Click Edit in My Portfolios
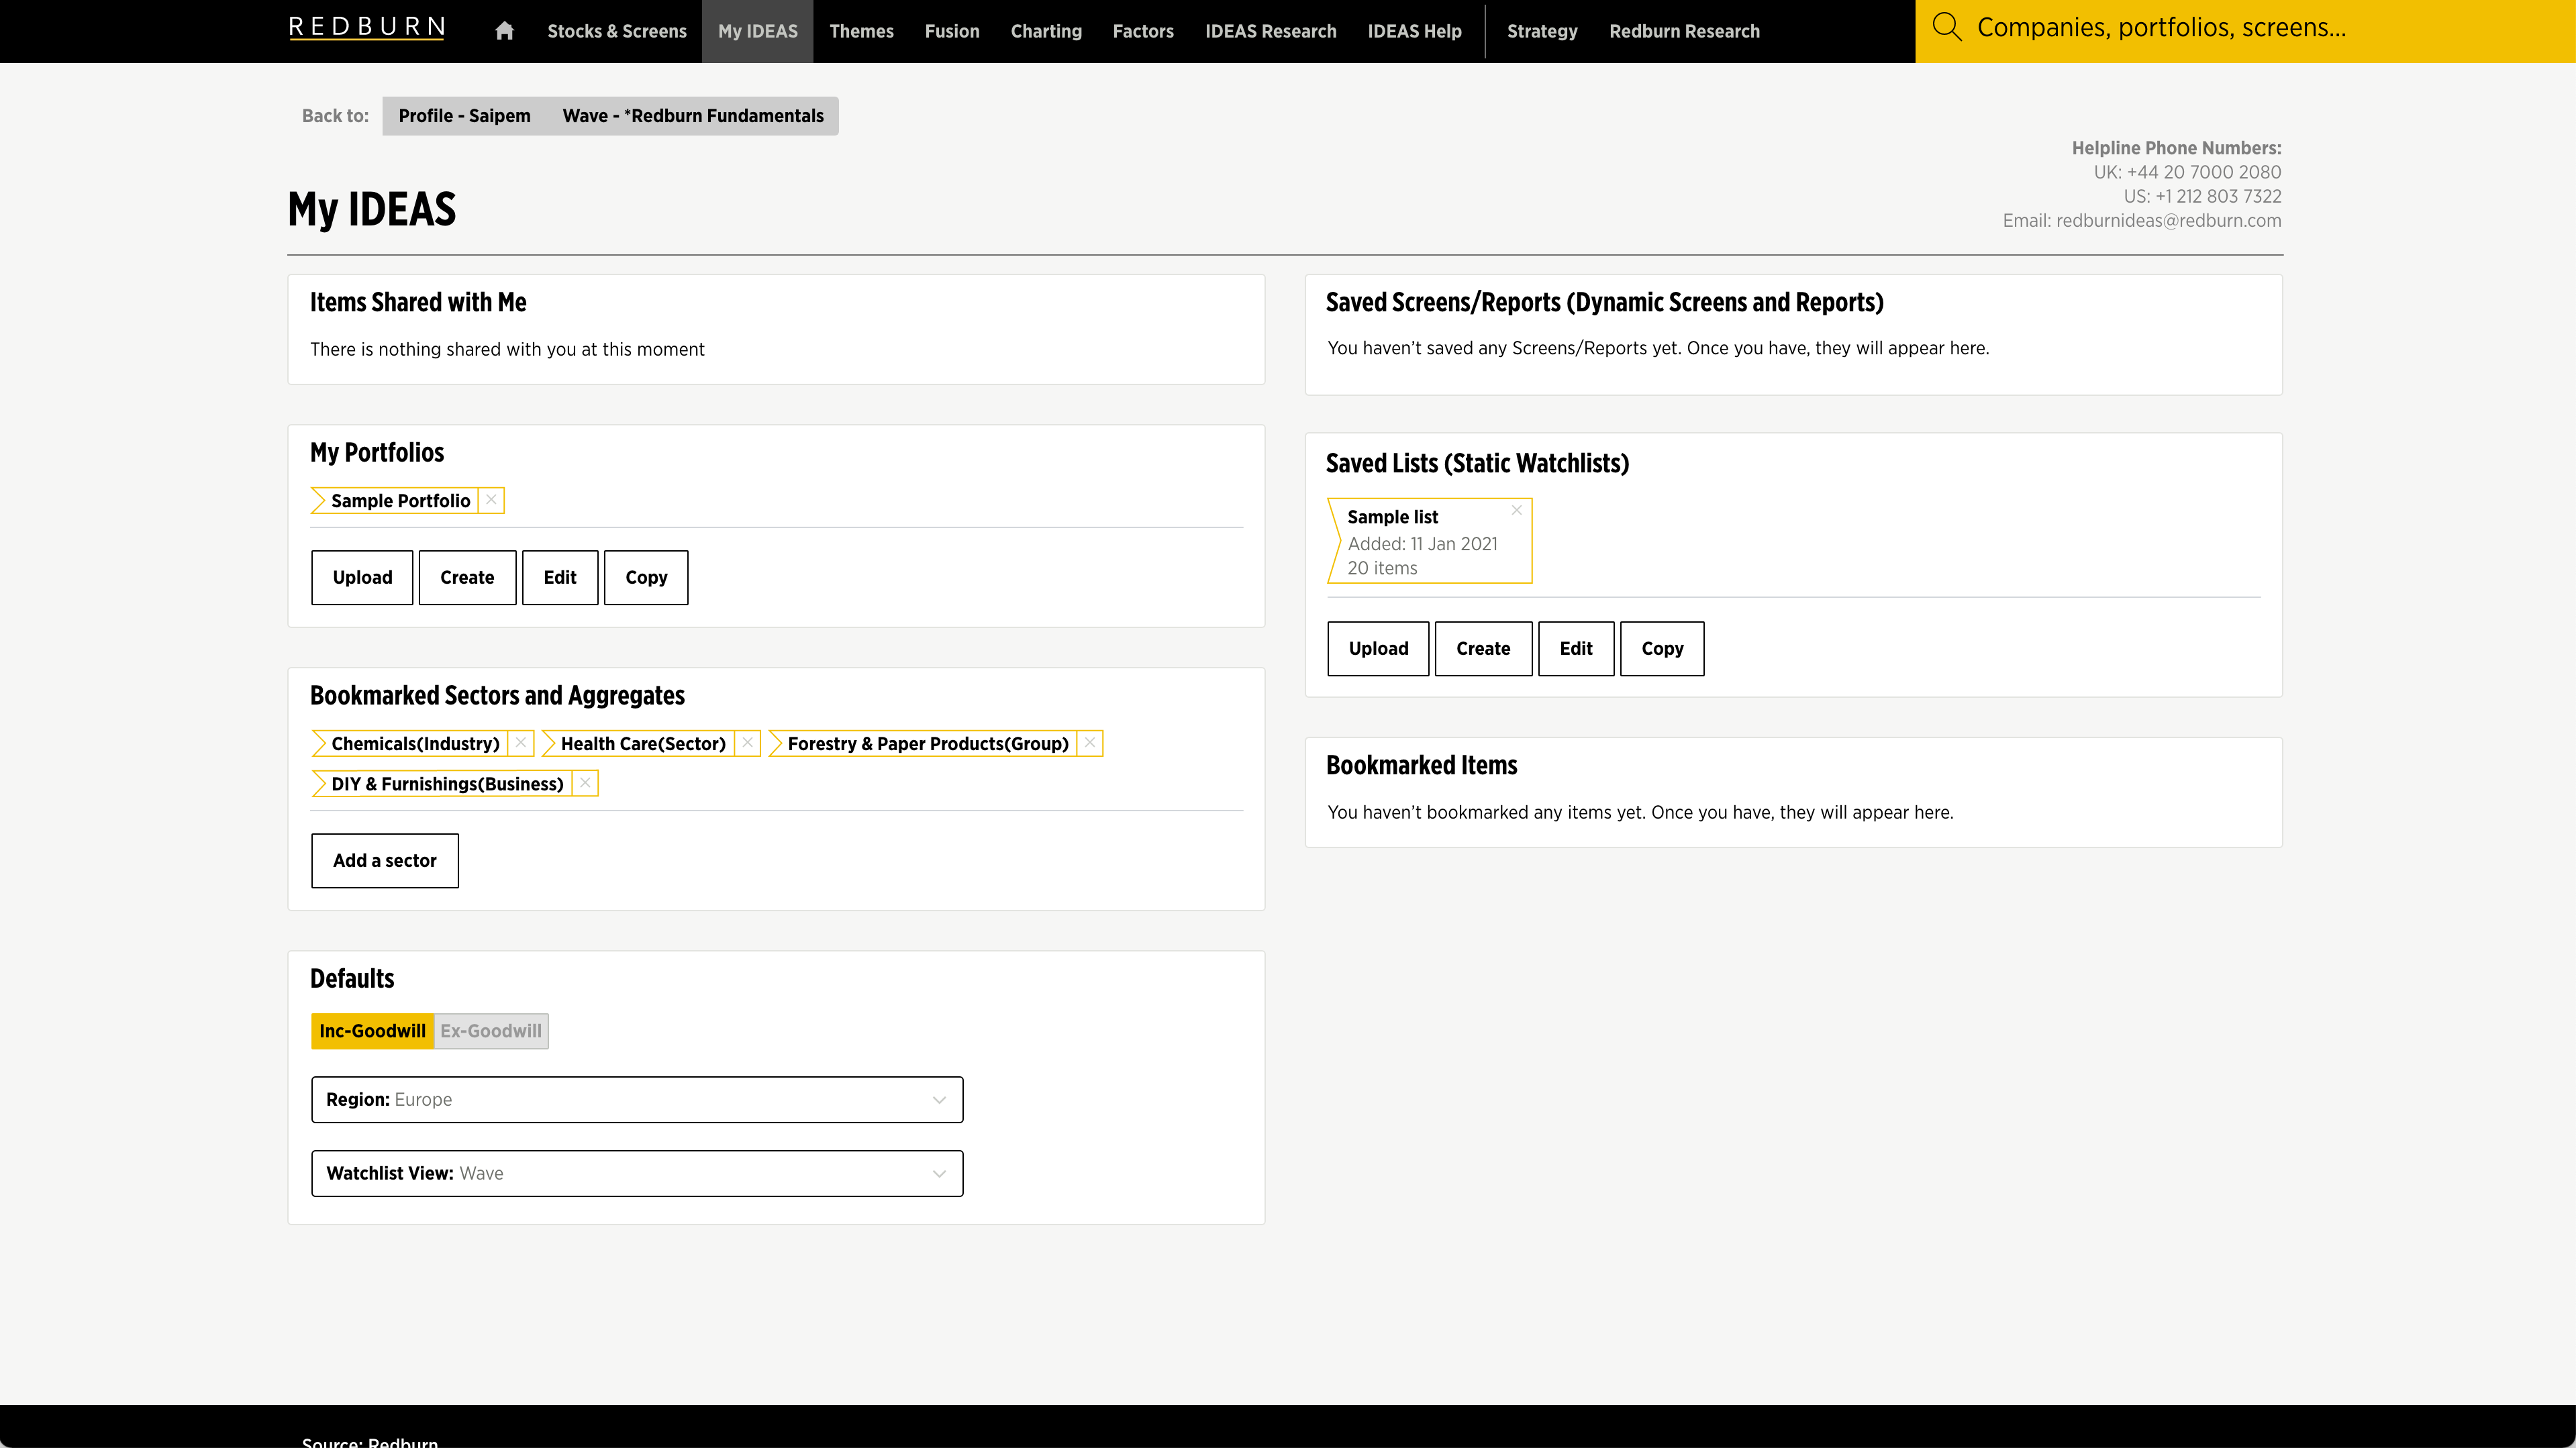The height and width of the screenshot is (1448, 2576). tap(560, 577)
